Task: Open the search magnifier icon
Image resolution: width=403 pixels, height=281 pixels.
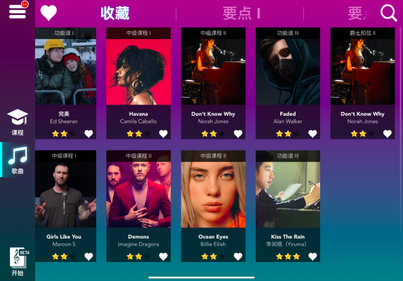Action: pyautogui.click(x=388, y=13)
